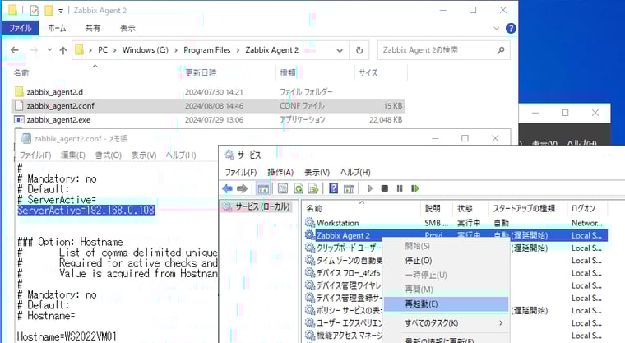Select the Zabbix Agent 2 service row
The image size is (625, 343).
tap(456, 235)
